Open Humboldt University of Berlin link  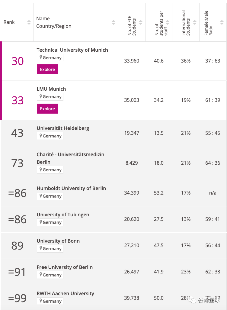pyautogui.click(x=71, y=189)
